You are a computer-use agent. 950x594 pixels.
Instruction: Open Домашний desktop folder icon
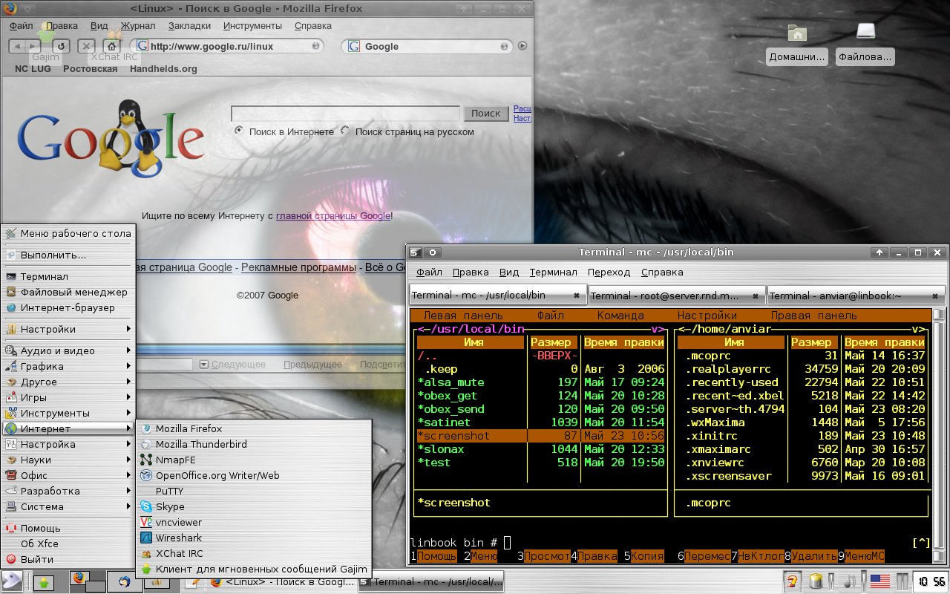coord(797,33)
